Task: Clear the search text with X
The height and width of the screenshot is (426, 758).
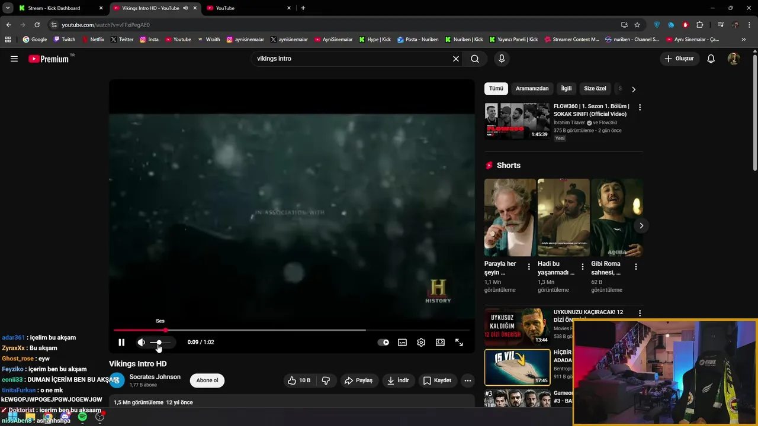Action: coord(456,59)
